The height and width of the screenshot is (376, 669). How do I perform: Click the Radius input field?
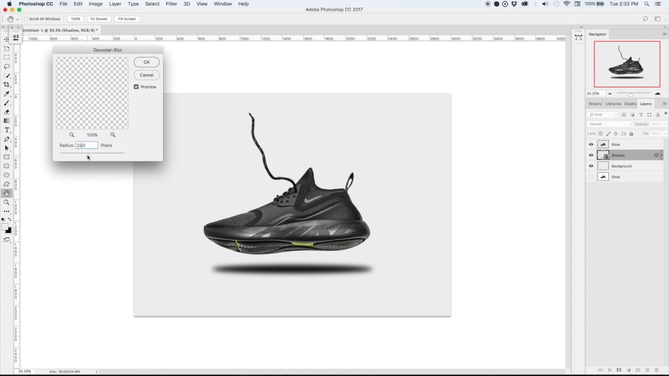point(87,145)
